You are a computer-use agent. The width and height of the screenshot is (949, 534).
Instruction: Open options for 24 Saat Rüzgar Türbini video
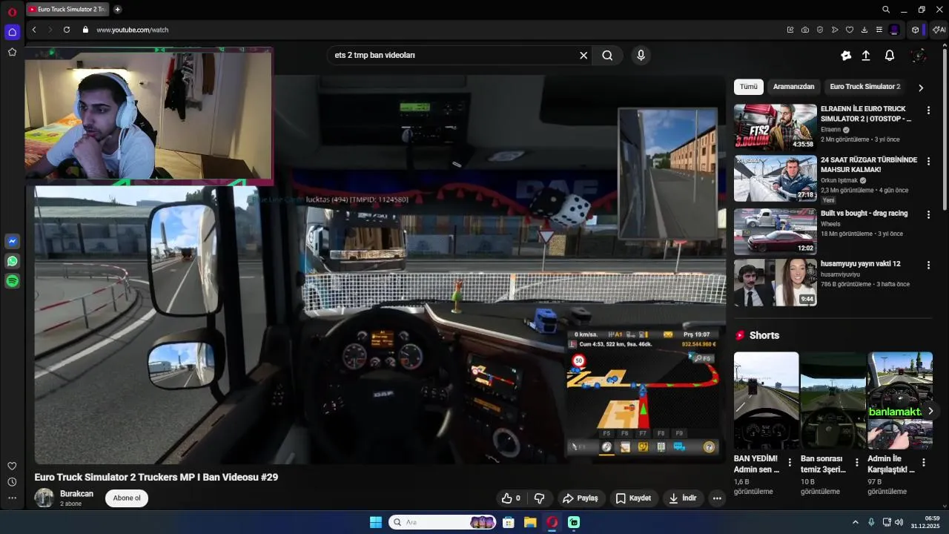(928, 162)
